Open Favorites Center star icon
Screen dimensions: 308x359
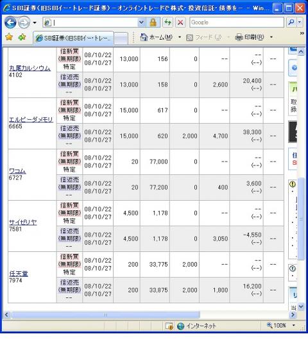[x=9, y=37]
